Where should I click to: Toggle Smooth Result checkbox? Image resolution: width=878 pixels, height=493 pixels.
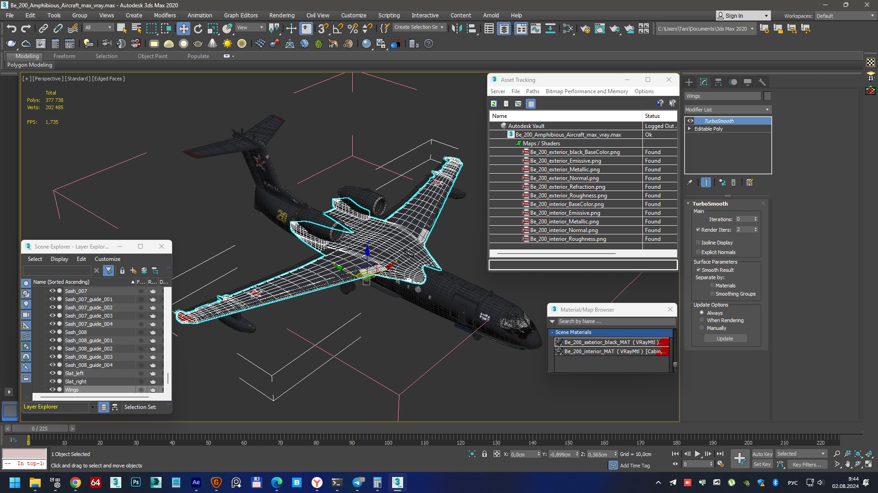[699, 270]
